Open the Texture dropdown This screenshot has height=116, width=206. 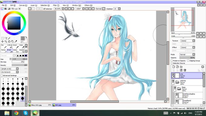(194, 41)
